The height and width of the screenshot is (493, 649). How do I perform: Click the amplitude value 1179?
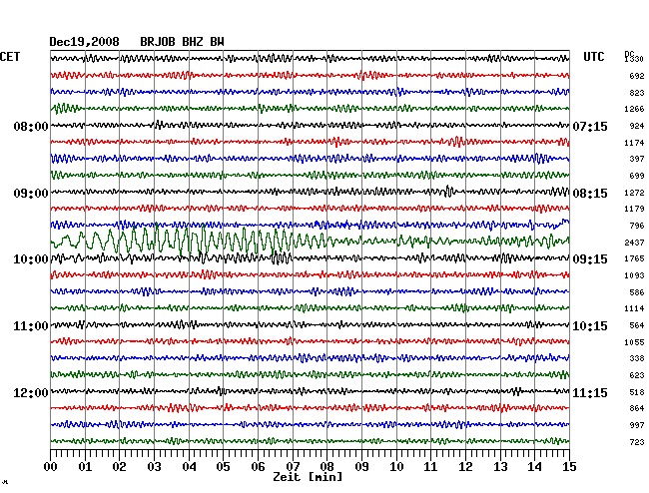tap(634, 209)
